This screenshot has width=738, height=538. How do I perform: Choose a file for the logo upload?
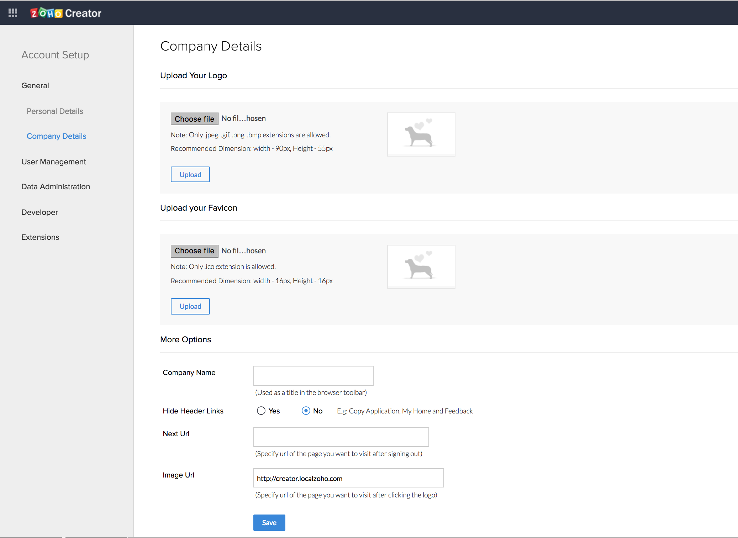coord(194,118)
